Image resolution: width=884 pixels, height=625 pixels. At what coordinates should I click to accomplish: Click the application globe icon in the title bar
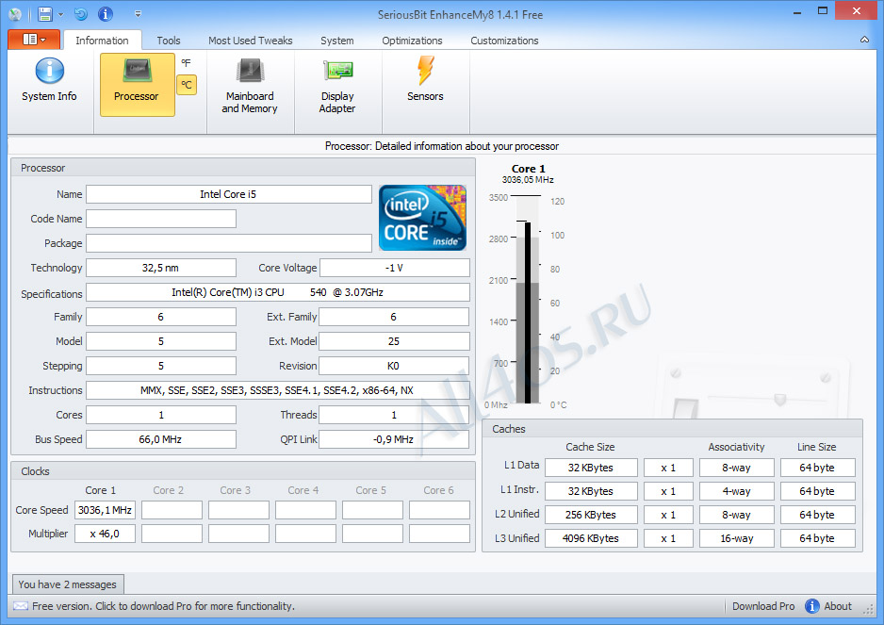coord(15,15)
